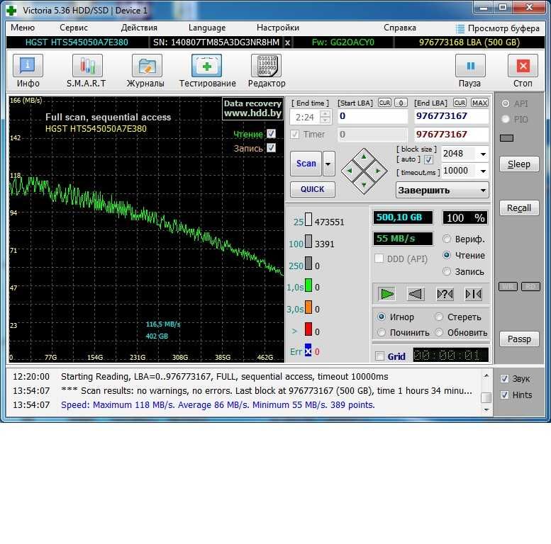Select the Стереть erase radio
This screenshot has height=544, width=551.
[x=439, y=317]
